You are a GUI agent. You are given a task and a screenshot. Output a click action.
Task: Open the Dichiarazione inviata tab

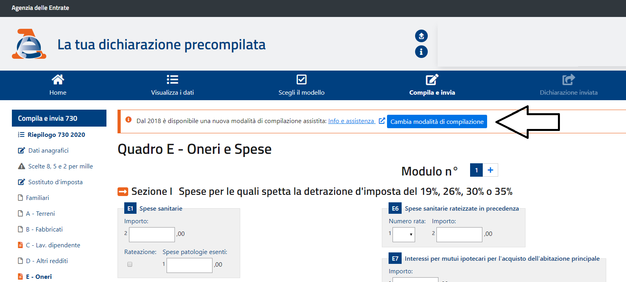tap(569, 85)
